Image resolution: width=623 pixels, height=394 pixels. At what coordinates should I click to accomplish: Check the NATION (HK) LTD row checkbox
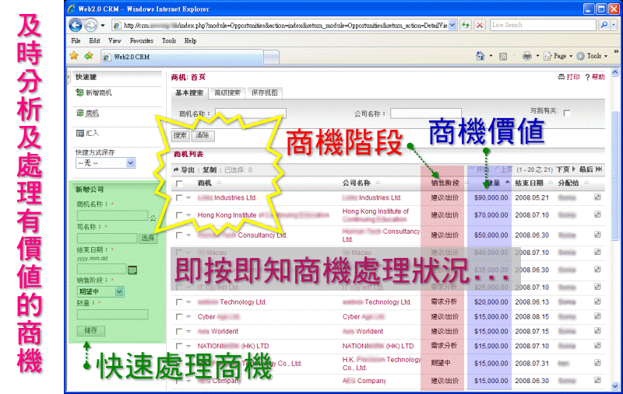(179, 346)
